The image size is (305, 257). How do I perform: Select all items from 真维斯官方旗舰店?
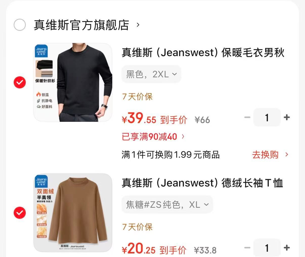coord(20,25)
